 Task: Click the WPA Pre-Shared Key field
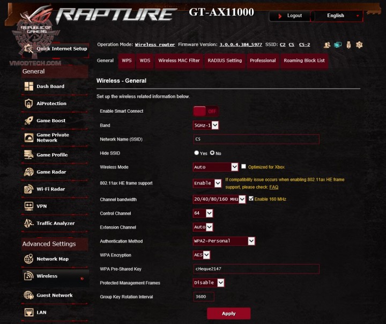coord(256,269)
